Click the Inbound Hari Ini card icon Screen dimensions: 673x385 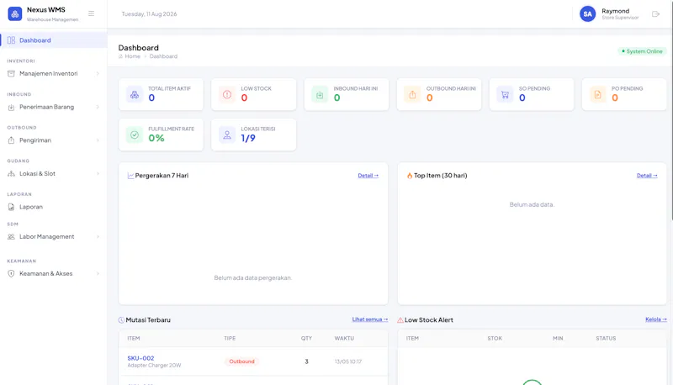(x=320, y=95)
